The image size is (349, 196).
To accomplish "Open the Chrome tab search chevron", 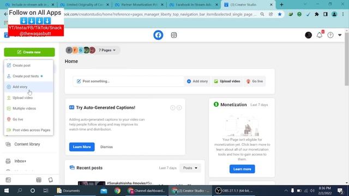I will tap(305, 4).
